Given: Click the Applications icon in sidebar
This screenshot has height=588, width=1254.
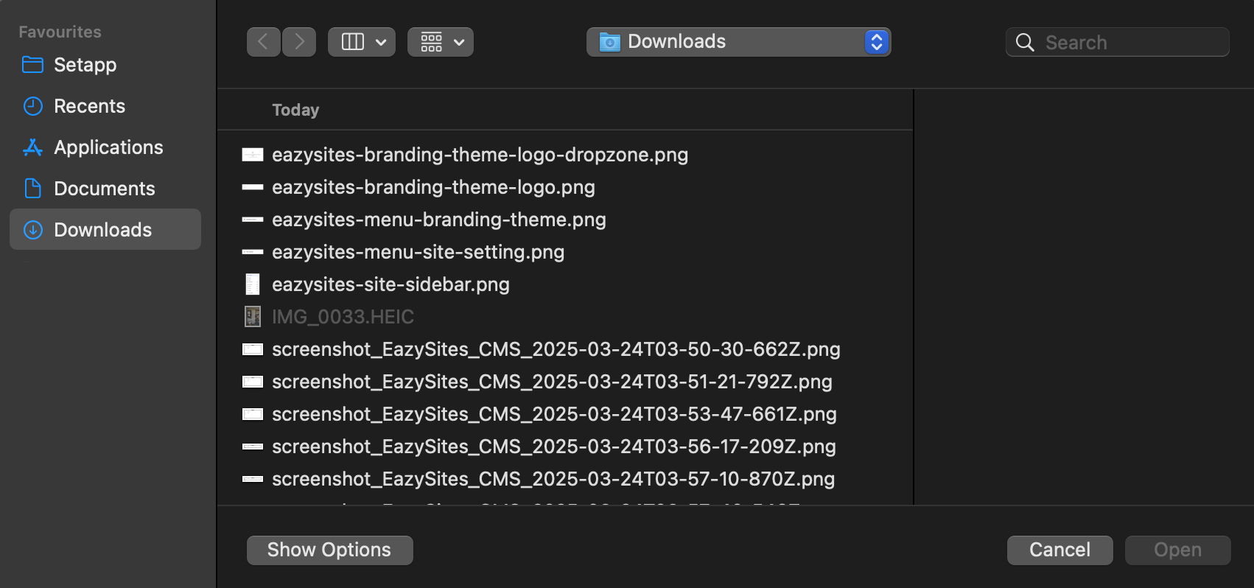Looking at the screenshot, I should pyautogui.click(x=33, y=147).
